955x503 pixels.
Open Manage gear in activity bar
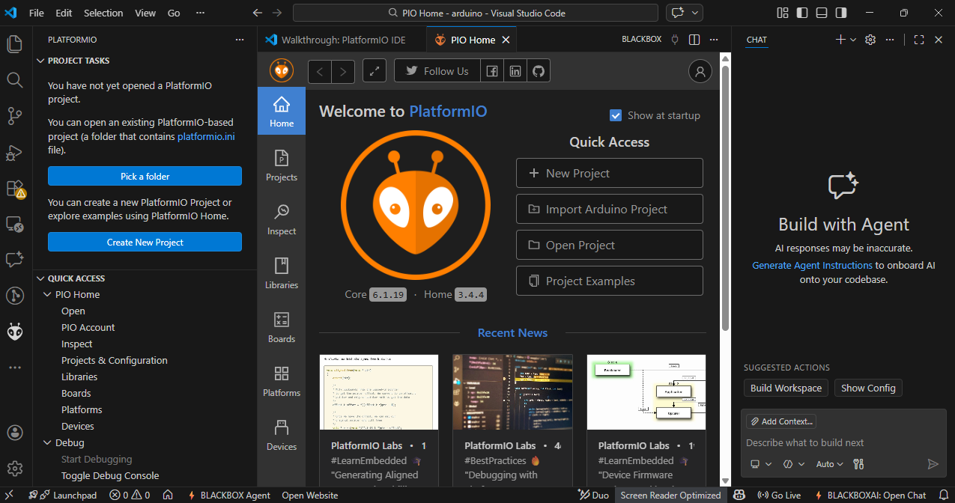15,469
